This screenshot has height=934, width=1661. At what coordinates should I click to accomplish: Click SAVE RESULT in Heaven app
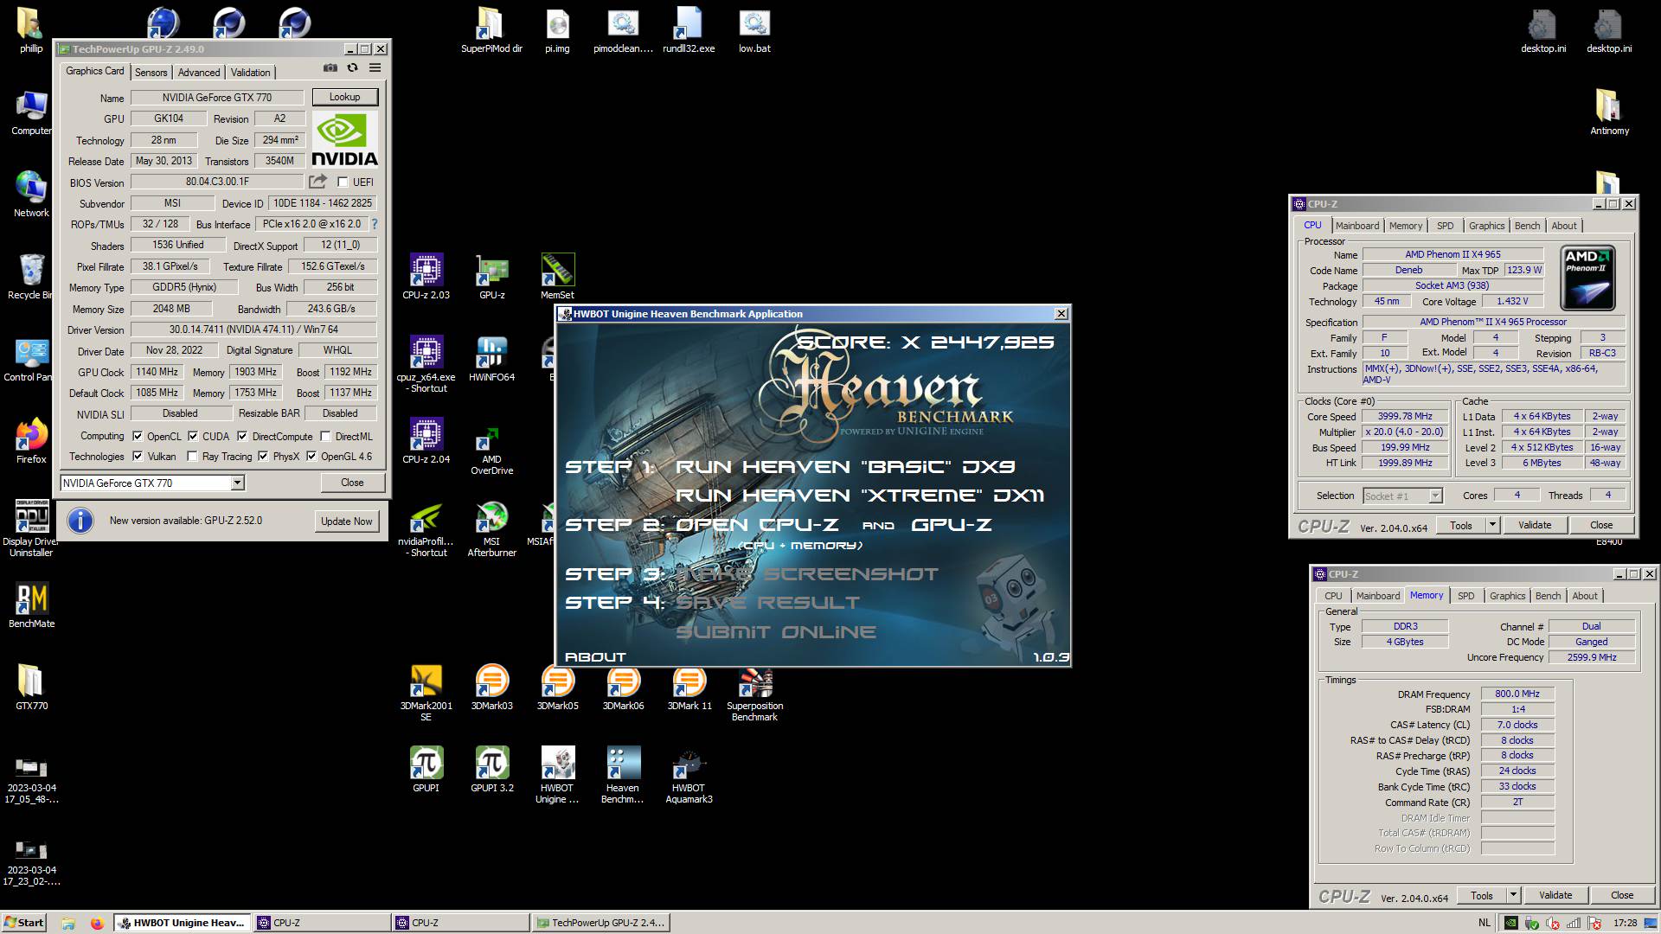click(x=768, y=602)
